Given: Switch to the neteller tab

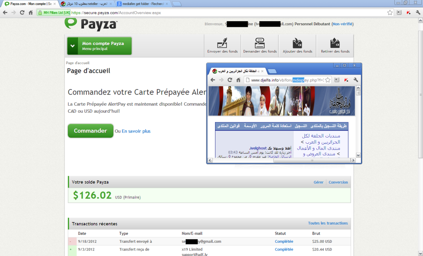Looking at the screenshot, I should point(86,4).
